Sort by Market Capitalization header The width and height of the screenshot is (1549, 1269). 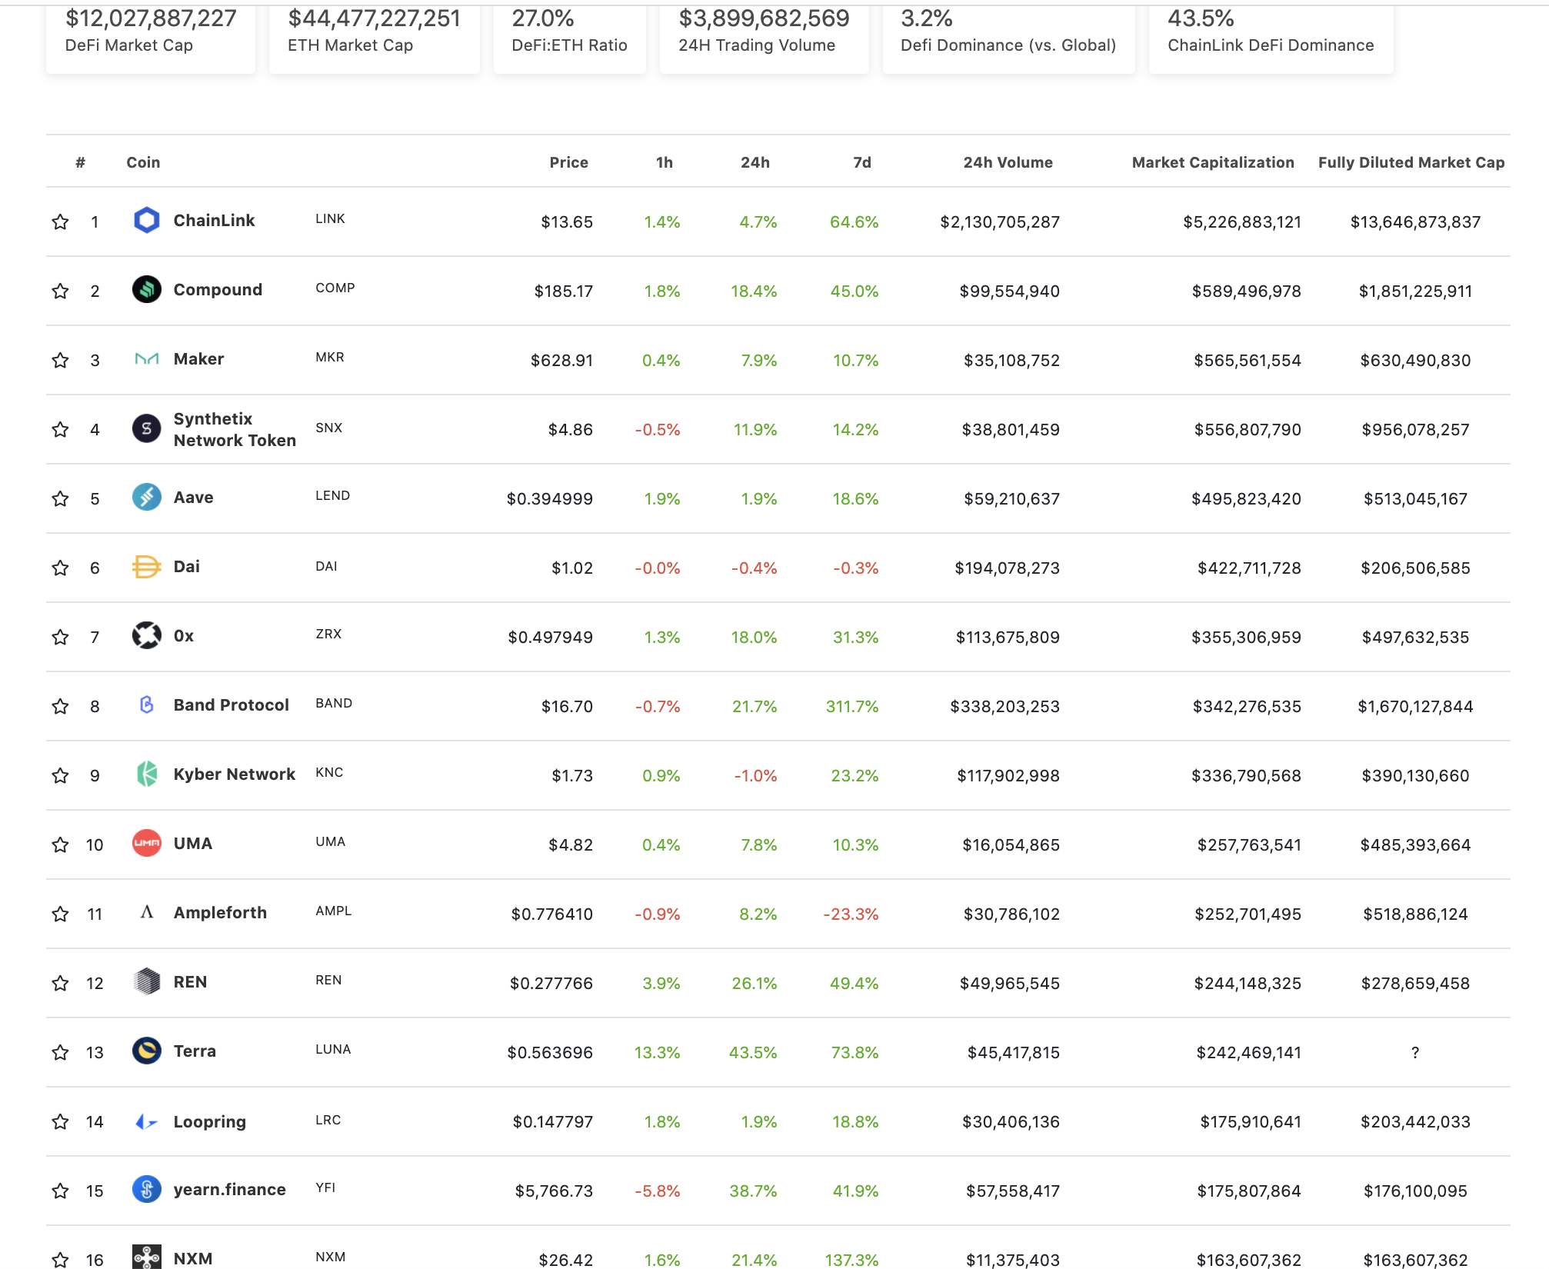[x=1213, y=162]
